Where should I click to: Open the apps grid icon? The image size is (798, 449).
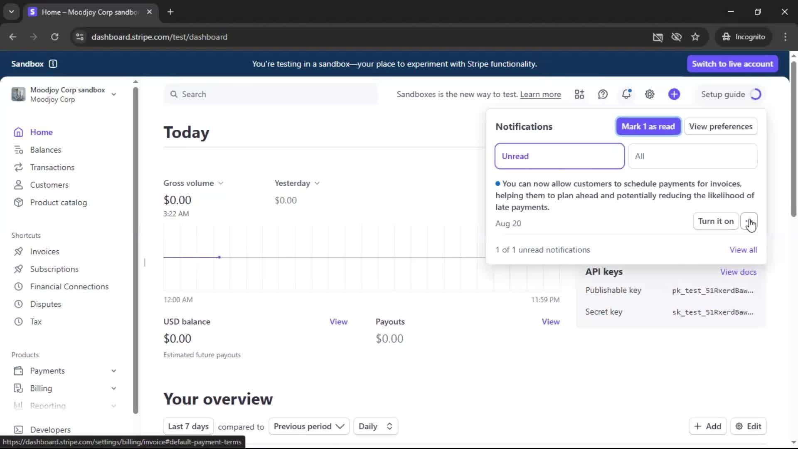point(579,94)
